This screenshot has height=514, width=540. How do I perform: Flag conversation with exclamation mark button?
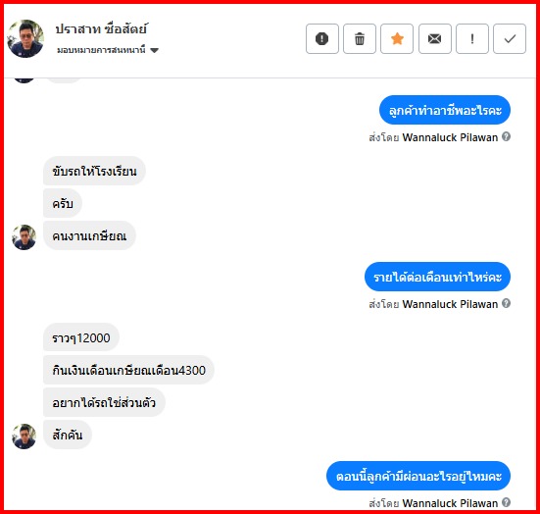(472, 38)
